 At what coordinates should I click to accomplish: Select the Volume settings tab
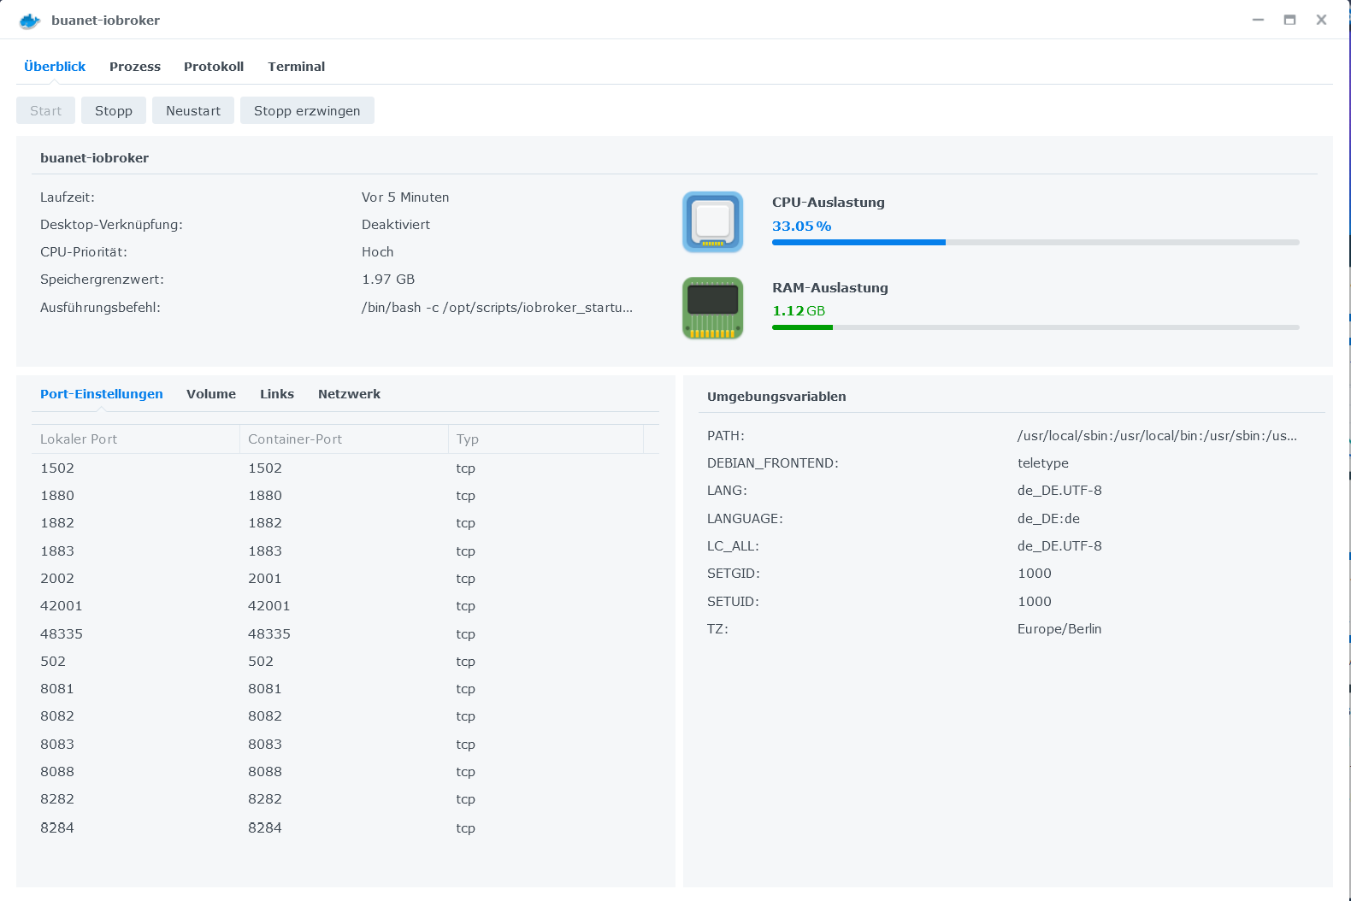coord(211,394)
